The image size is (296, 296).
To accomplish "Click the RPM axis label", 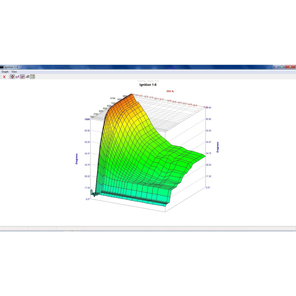I will (112, 98).
